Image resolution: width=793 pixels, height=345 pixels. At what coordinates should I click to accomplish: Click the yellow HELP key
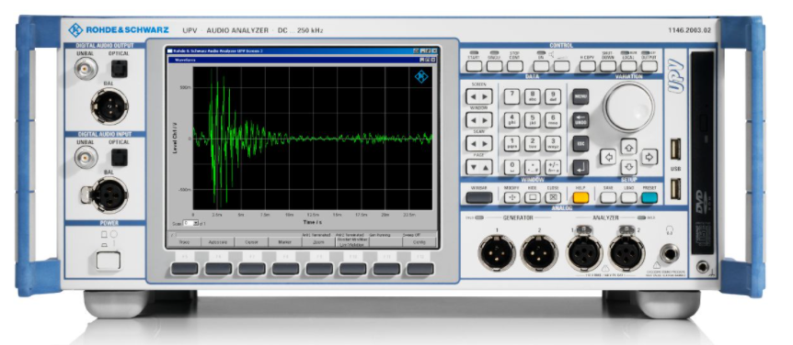(x=580, y=197)
